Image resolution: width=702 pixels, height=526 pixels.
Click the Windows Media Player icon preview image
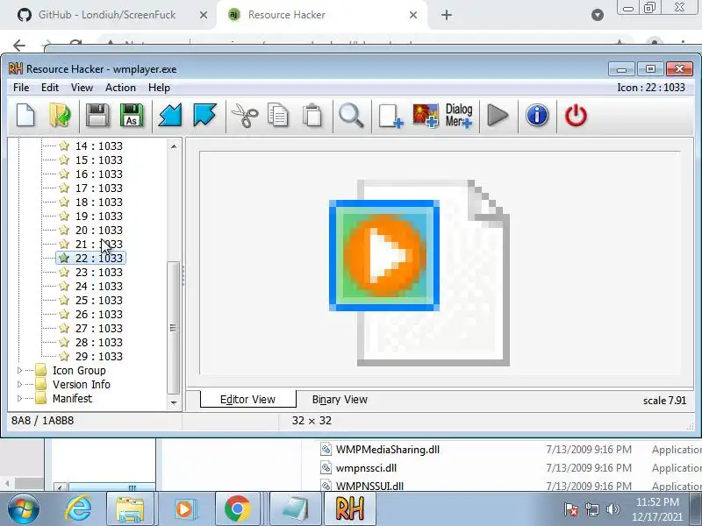(x=419, y=273)
